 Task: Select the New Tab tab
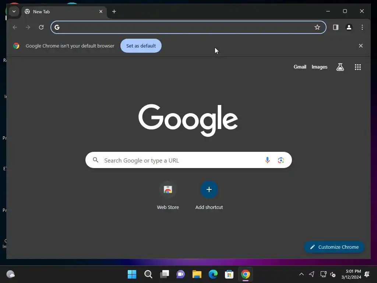64,11
